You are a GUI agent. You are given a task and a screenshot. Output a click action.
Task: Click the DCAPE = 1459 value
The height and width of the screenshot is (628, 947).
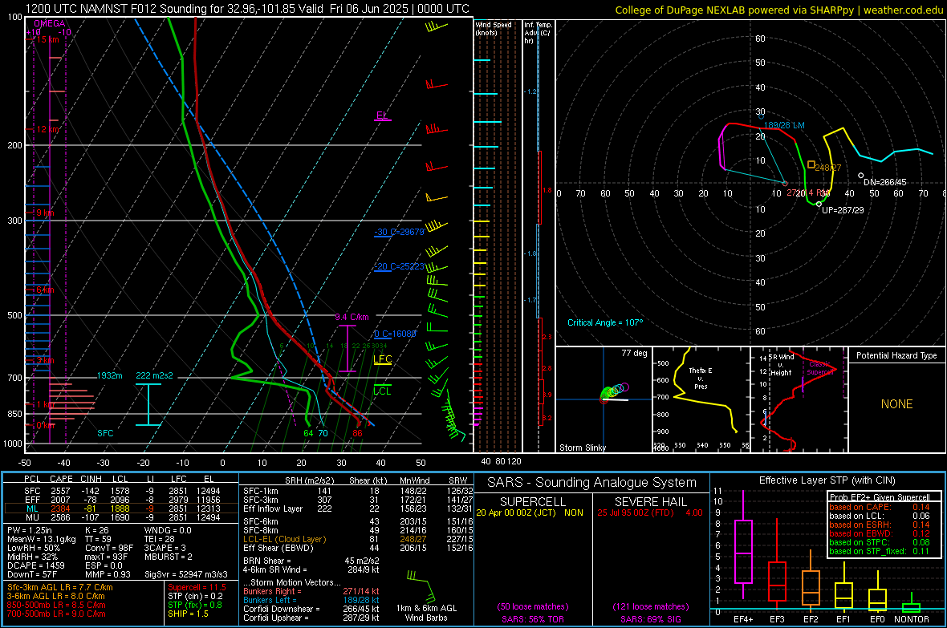tap(35, 565)
